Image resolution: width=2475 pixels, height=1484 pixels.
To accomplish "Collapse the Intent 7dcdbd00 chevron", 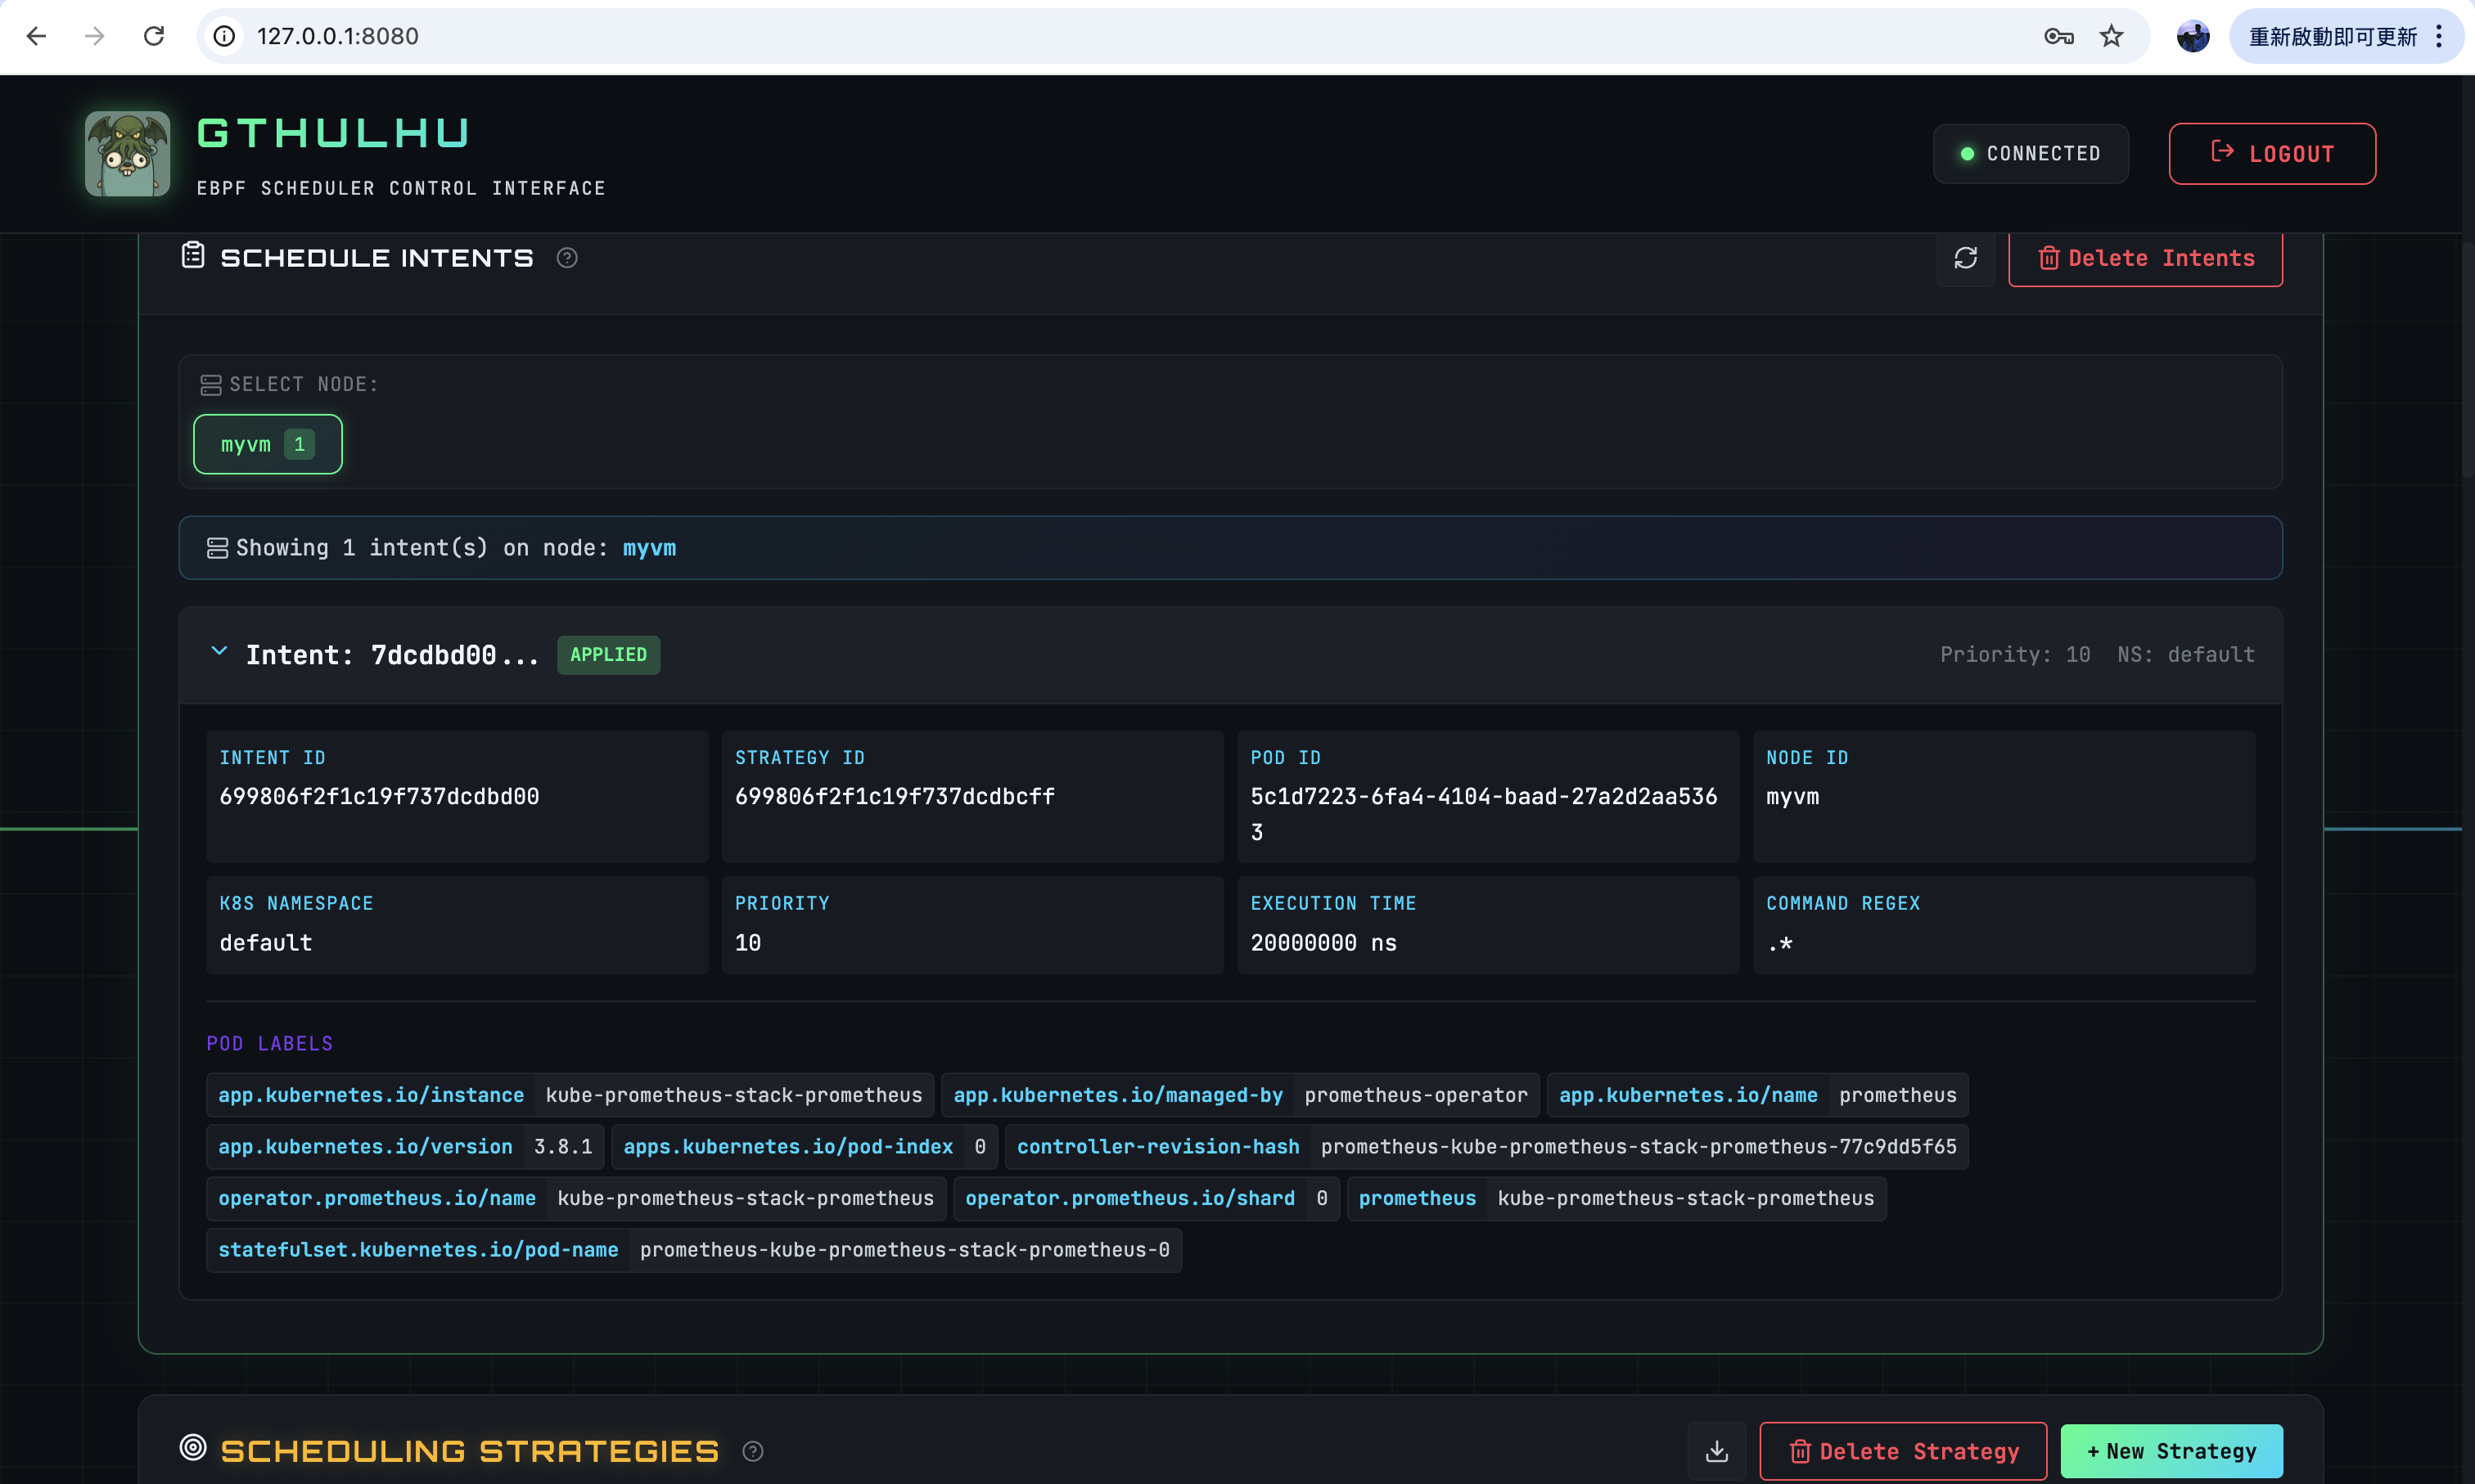I will [x=219, y=652].
